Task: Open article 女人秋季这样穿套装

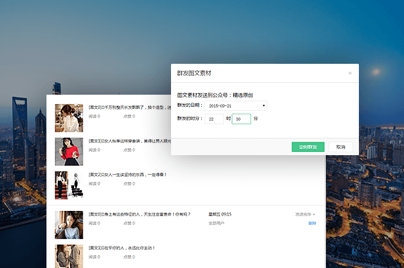Action: pyautogui.click(x=129, y=141)
